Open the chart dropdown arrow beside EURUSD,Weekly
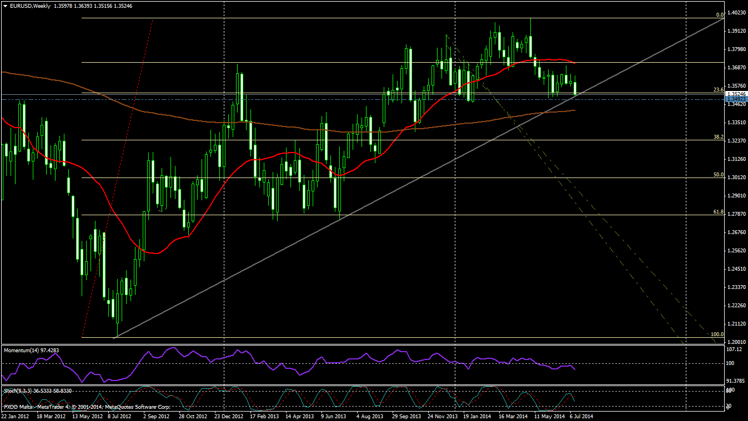This screenshot has height=421, width=748. tap(5, 6)
